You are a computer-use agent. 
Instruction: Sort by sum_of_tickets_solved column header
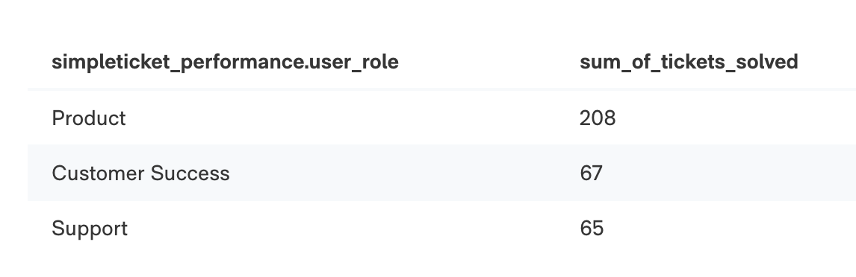(689, 62)
